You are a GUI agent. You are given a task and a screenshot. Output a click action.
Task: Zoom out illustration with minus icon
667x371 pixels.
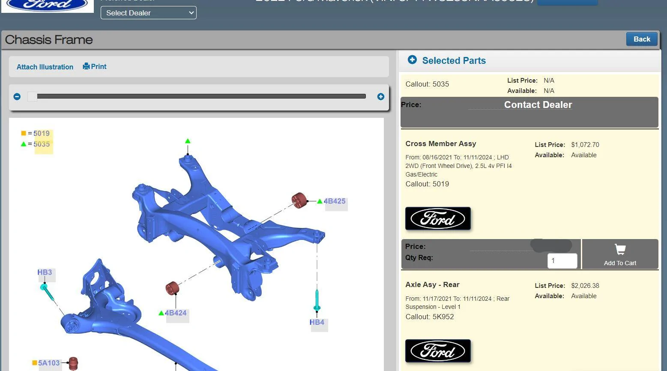point(17,97)
